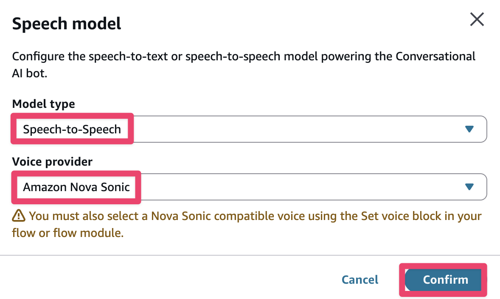Select the Amazon Nova Sonic value text

76,187
